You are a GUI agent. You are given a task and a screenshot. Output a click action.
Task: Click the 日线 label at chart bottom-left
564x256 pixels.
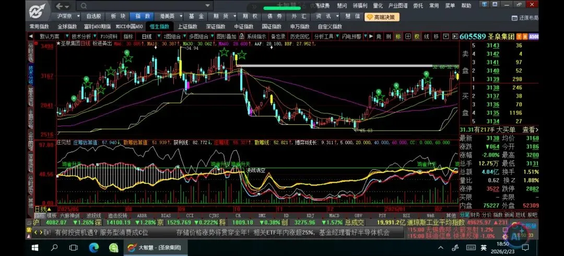point(40,209)
